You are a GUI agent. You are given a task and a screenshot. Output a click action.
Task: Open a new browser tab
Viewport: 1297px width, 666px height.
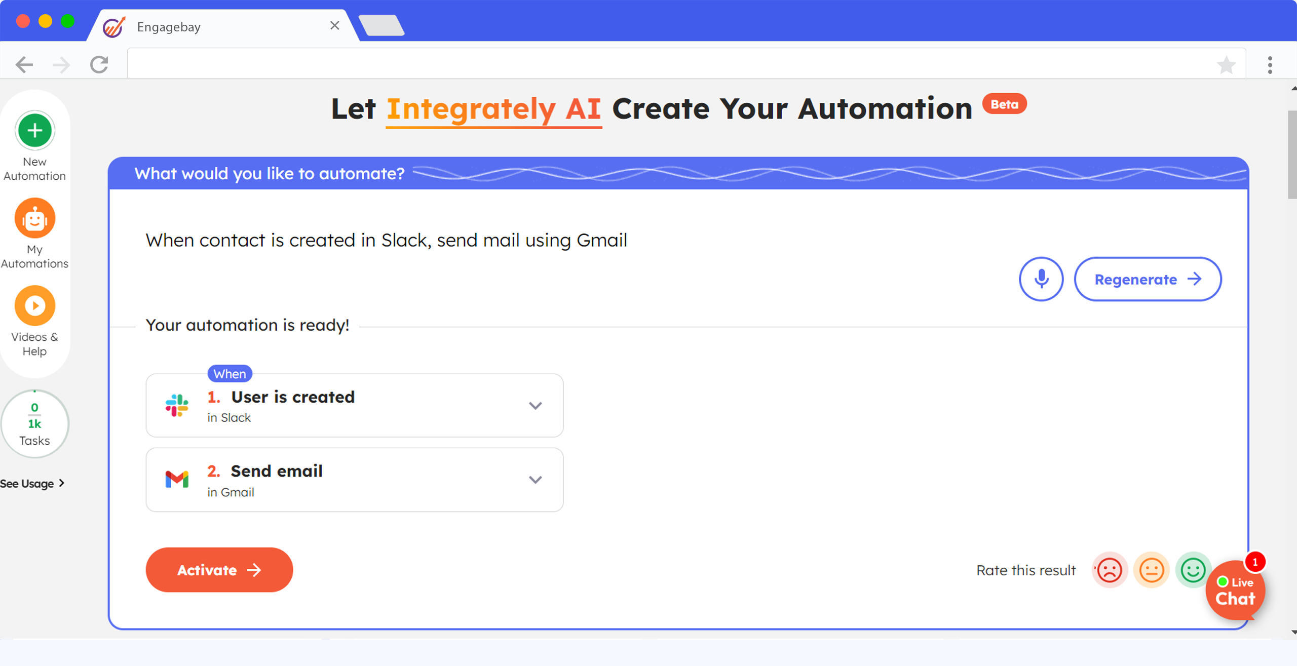381,25
